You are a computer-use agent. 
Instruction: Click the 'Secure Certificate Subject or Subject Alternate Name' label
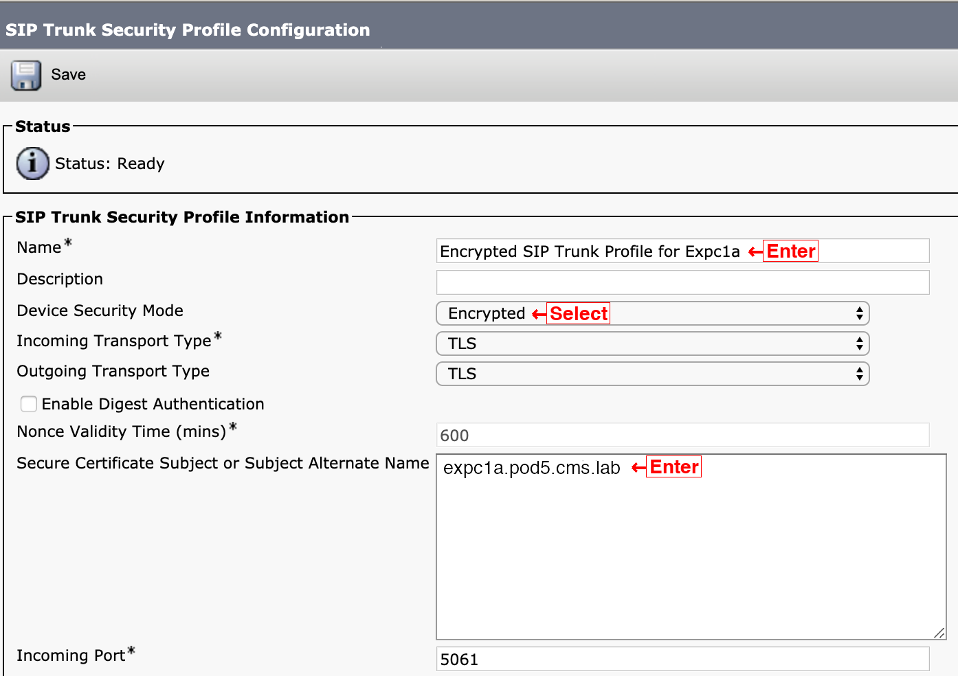click(x=223, y=463)
